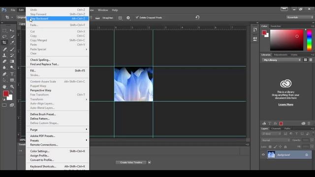Click the Create Video Timeline button
315x177 pixels.
[x=131, y=163]
